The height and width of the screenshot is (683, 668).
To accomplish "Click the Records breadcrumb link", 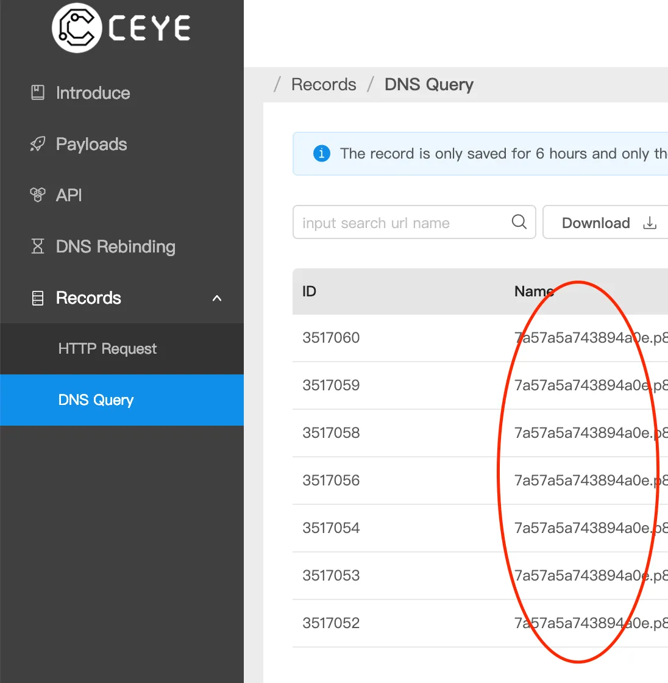I will (324, 85).
